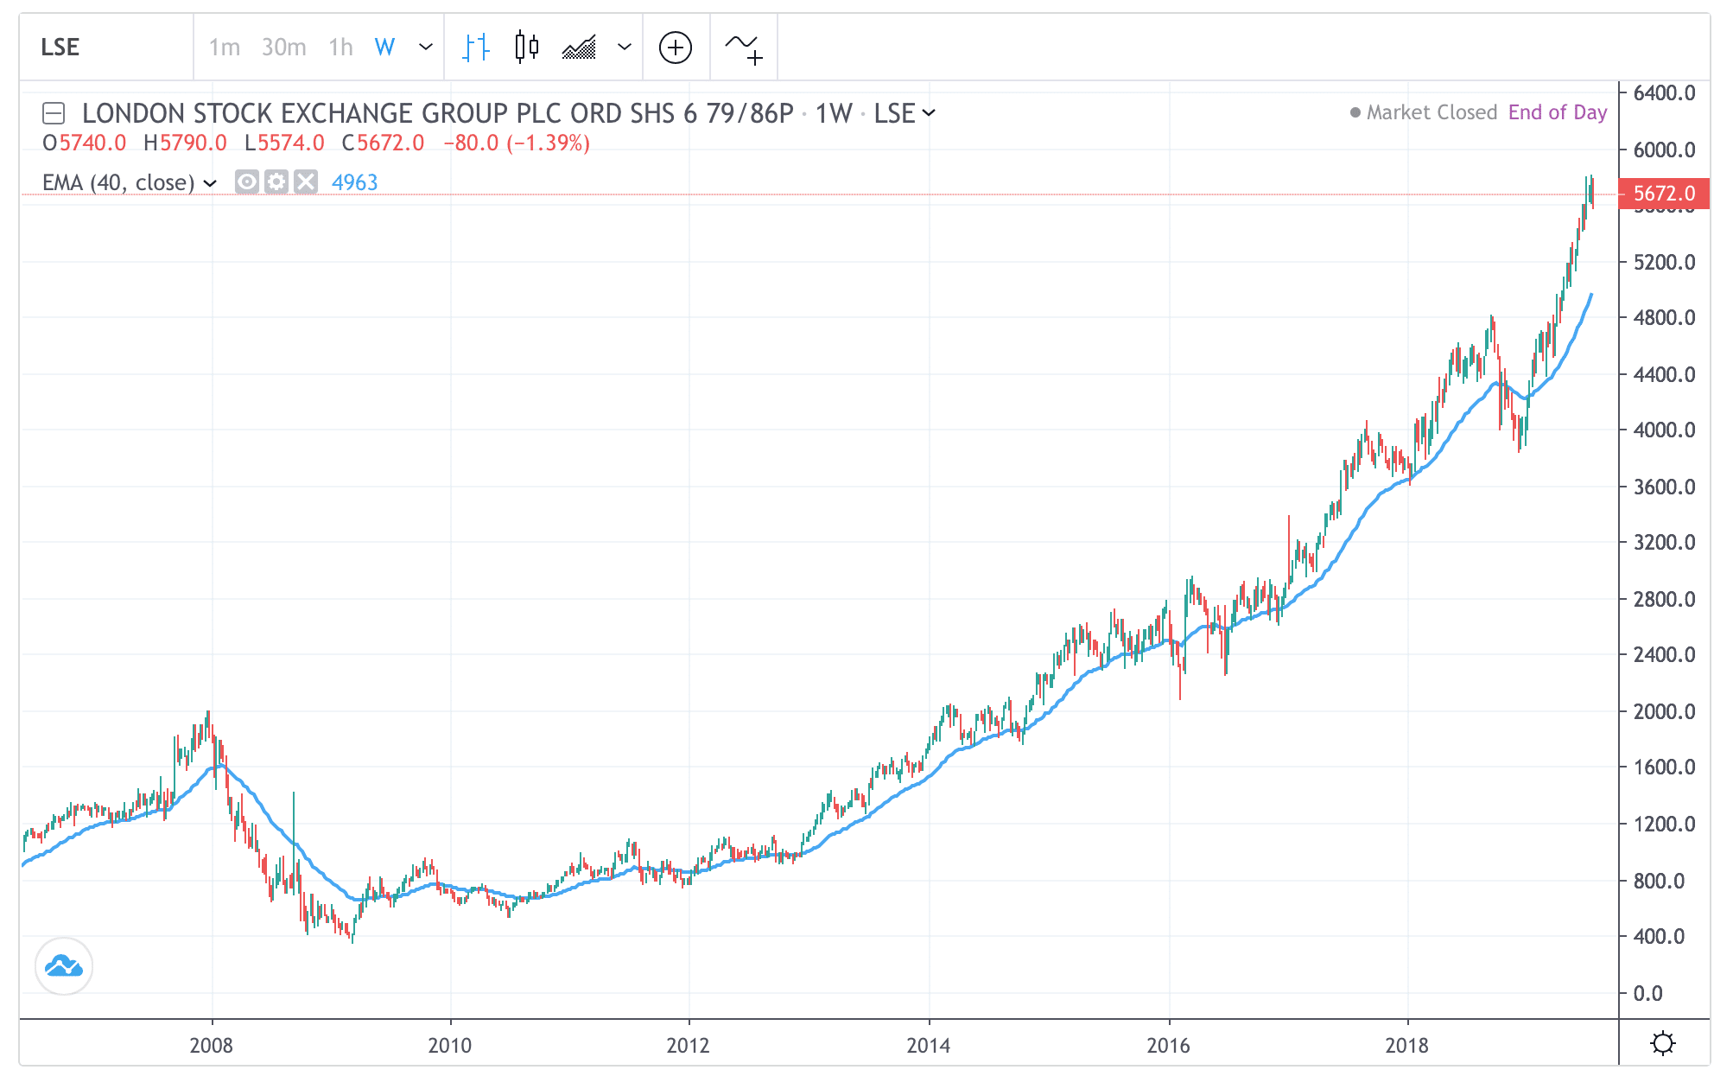Switch to area chart style
Image resolution: width=1733 pixels, height=1089 pixels.
579,47
